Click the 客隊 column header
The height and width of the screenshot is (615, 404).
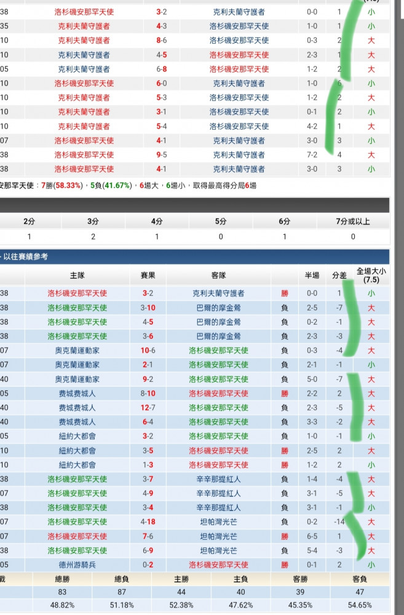(x=218, y=276)
